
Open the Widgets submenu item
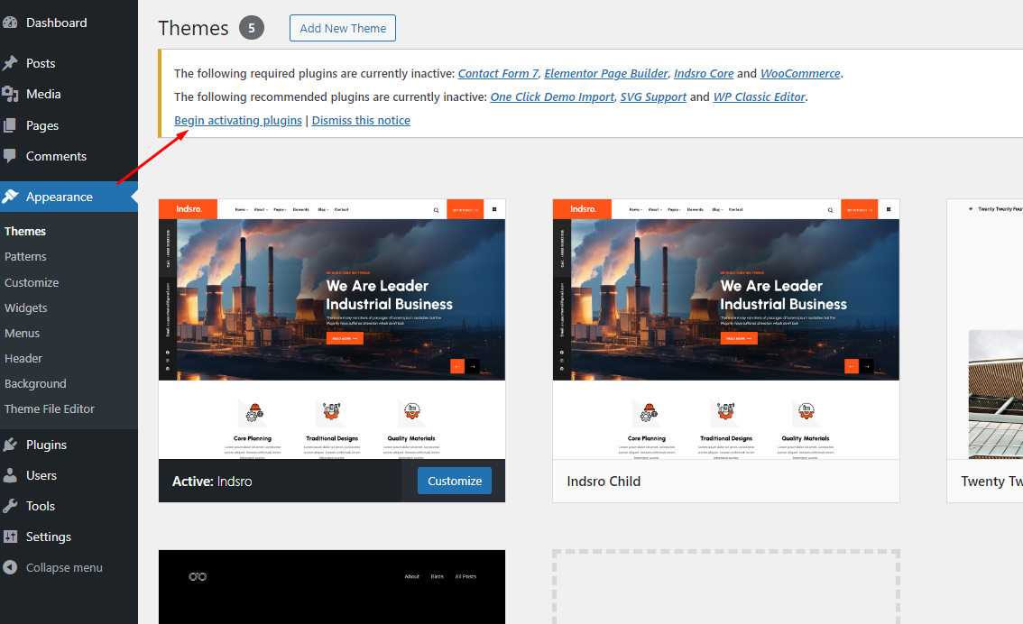(x=25, y=307)
